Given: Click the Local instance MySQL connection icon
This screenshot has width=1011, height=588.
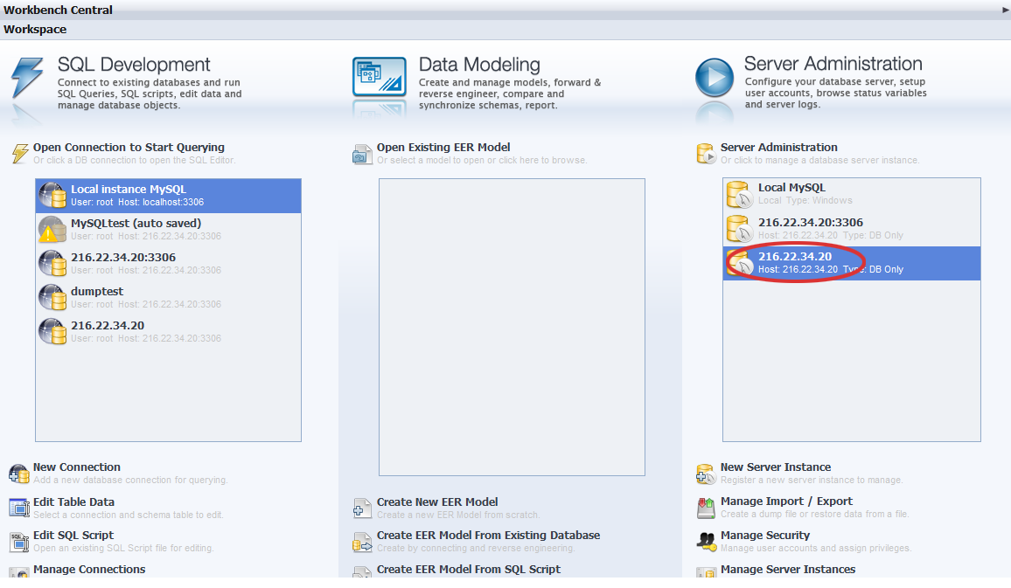Looking at the screenshot, I should click(52, 195).
